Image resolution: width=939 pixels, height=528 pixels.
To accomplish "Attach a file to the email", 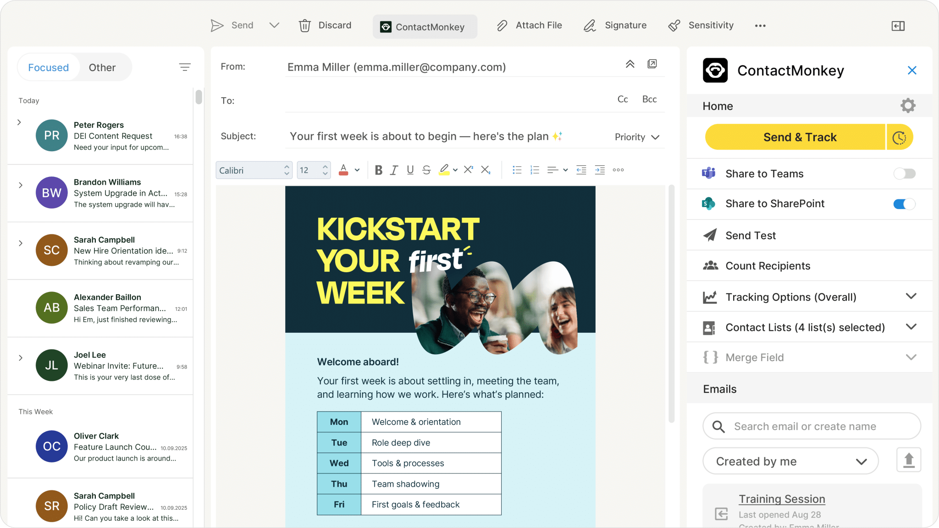I will point(530,26).
